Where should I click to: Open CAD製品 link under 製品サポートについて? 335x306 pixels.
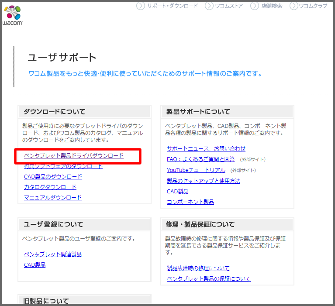click(177, 191)
